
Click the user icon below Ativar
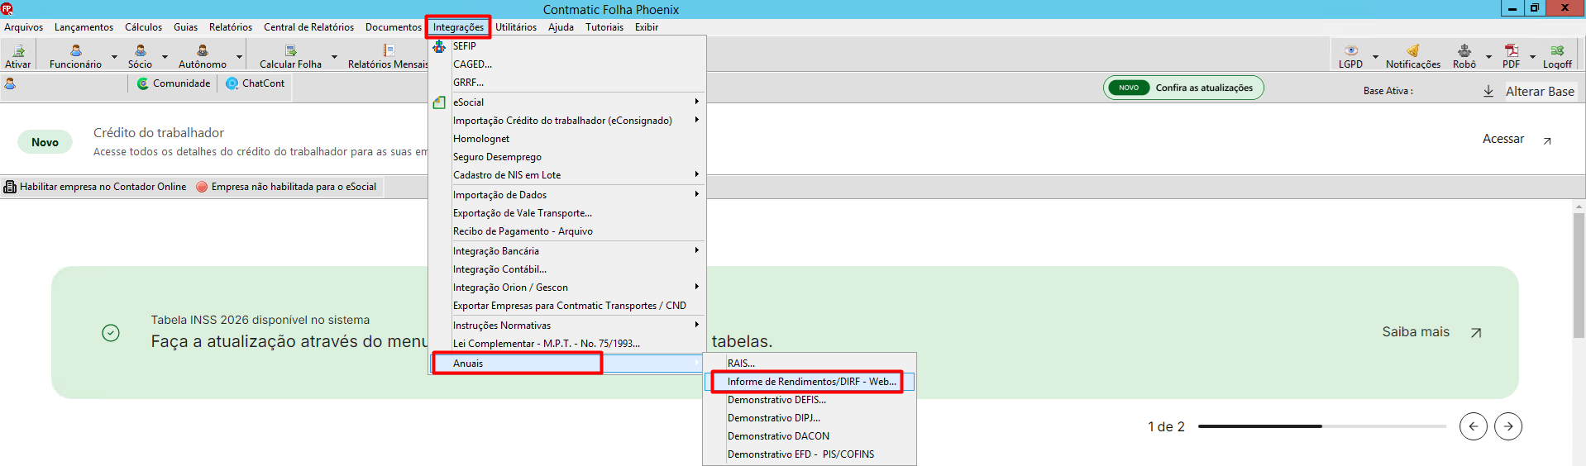[x=10, y=83]
